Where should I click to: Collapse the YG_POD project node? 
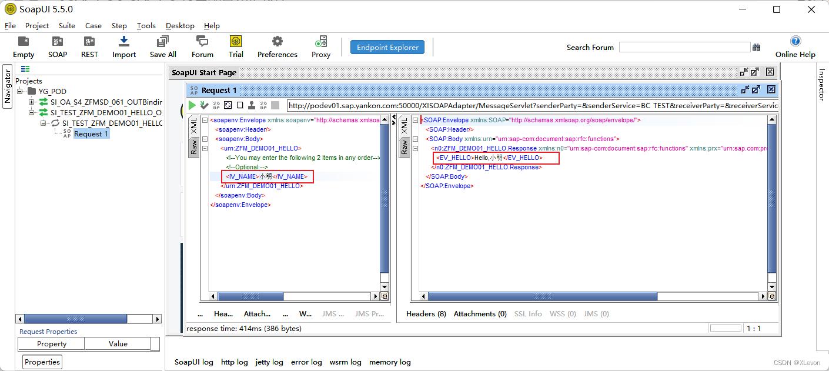click(19, 91)
